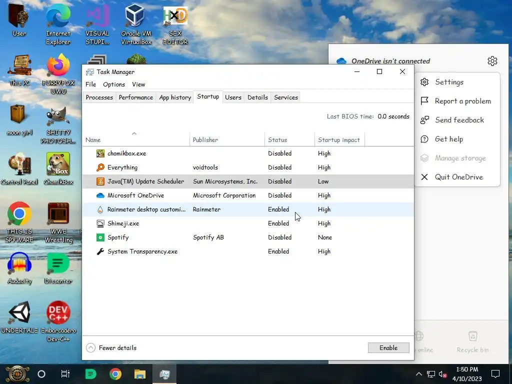512x384 pixels.
Task: Open the moon girl folder icon
Action: pos(19,120)
